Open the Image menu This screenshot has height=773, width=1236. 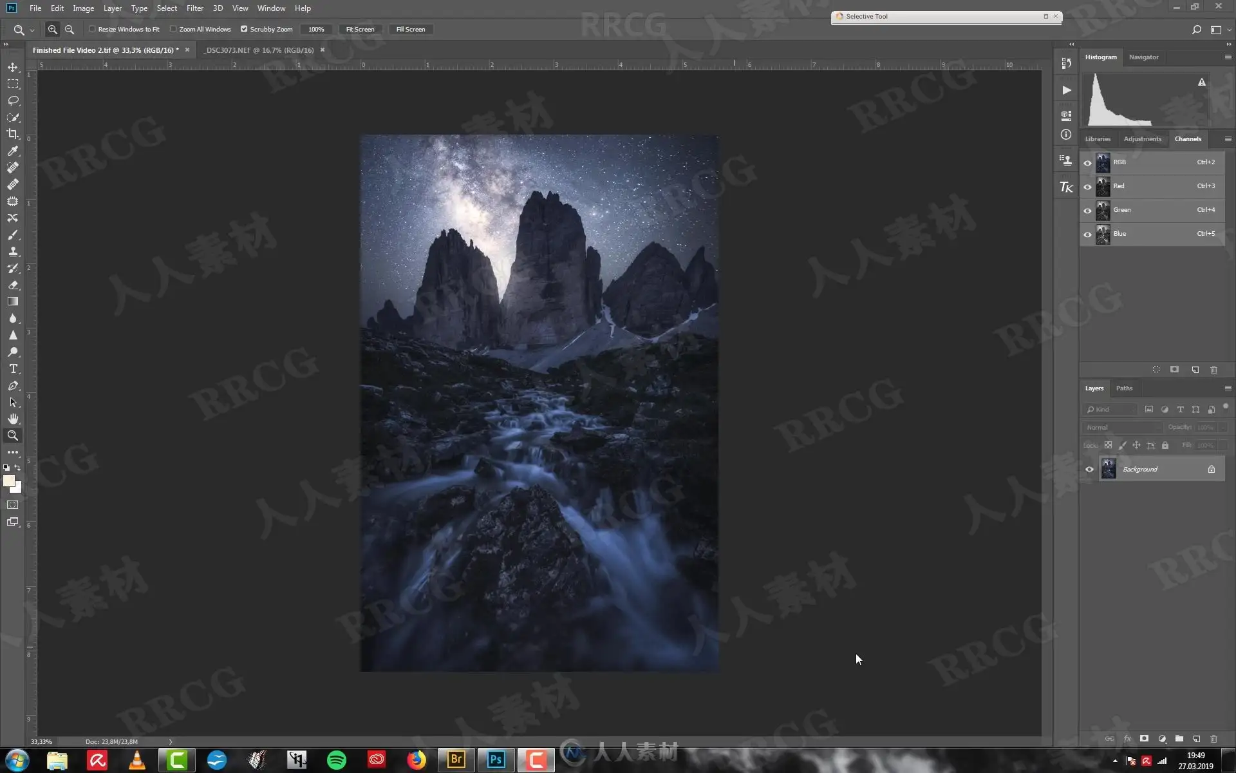click(x=83, y=8)
